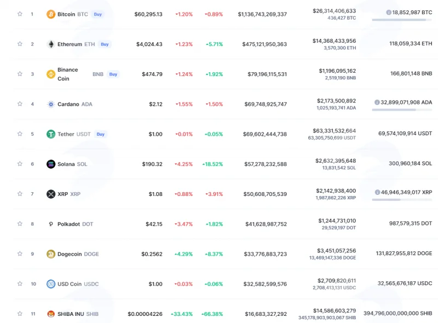This screenshot has height=323, width=438.
Task: Open the Polkadot DOT coin page
Action: pyautogui.click(x=75, y=224)
